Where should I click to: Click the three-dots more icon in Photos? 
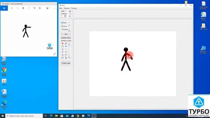(54, 8)
